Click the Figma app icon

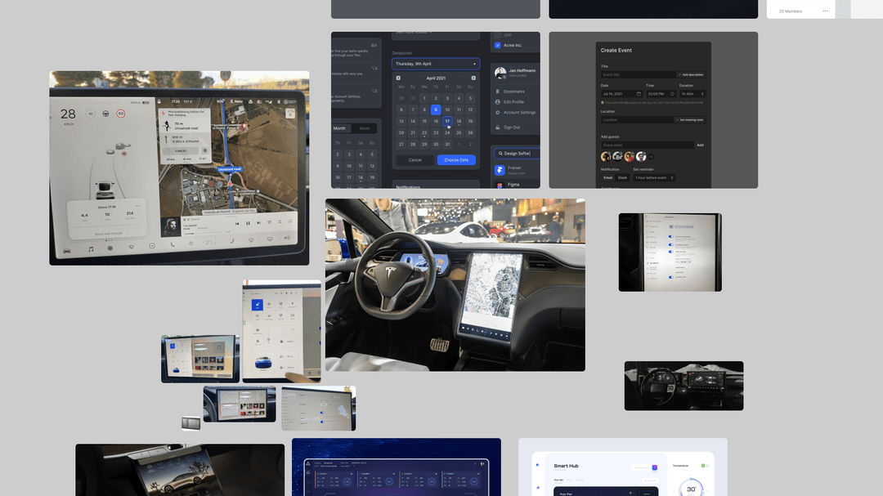click(x=500, y=185)
